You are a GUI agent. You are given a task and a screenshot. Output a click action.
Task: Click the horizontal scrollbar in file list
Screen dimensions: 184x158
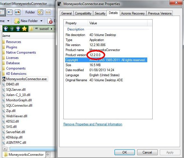pos(33,149)
